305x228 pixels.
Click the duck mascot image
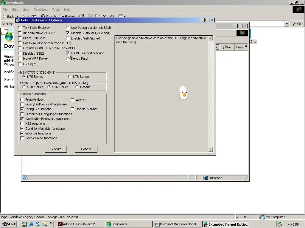click(x=183, y=93)
